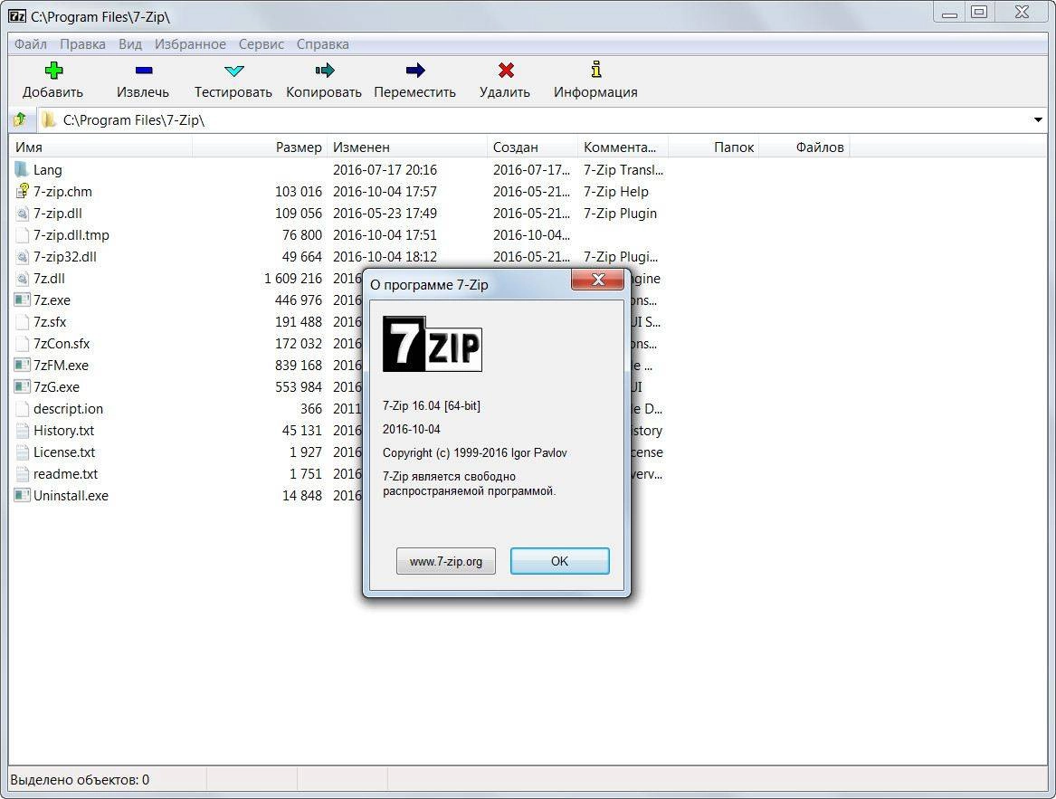Go up one folder with the arrow icon
Screen dimensions: 1056x799
(x=20, y=120)
